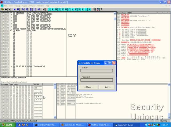Screen dimensions: 171x127
Task: Open the Threads window with the T button
Action: click(x=59, y=10)
